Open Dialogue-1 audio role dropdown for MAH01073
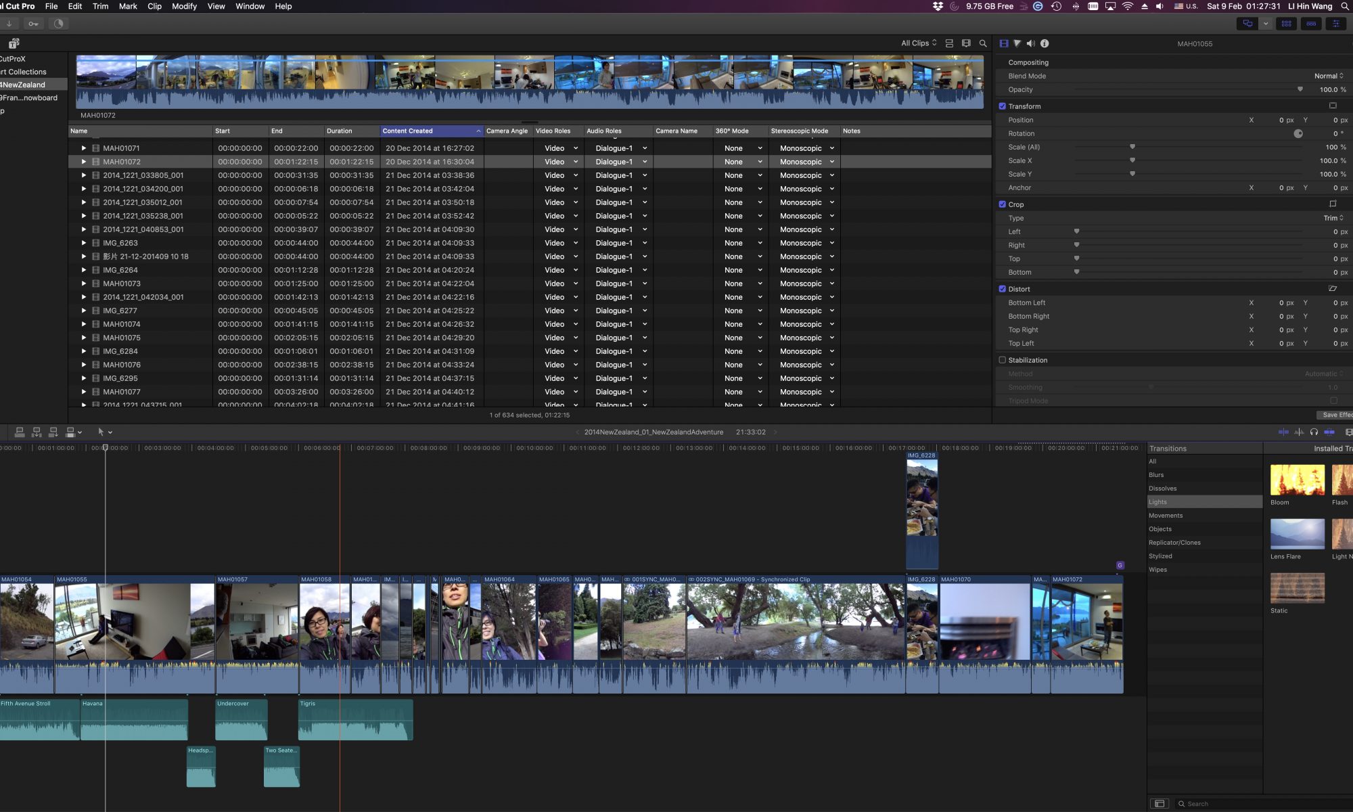1353x812 pixels. click(620, 284)
